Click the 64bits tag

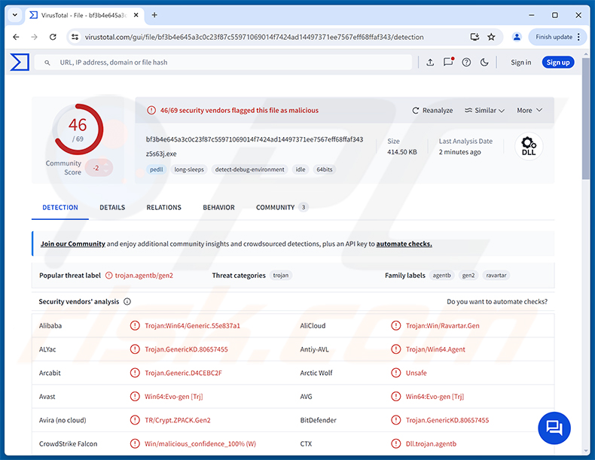pos(325,169)
